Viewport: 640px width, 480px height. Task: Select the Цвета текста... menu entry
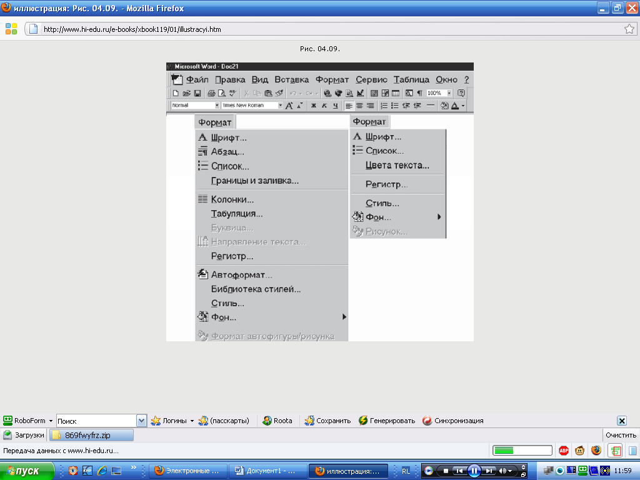(x=398, y=165)
